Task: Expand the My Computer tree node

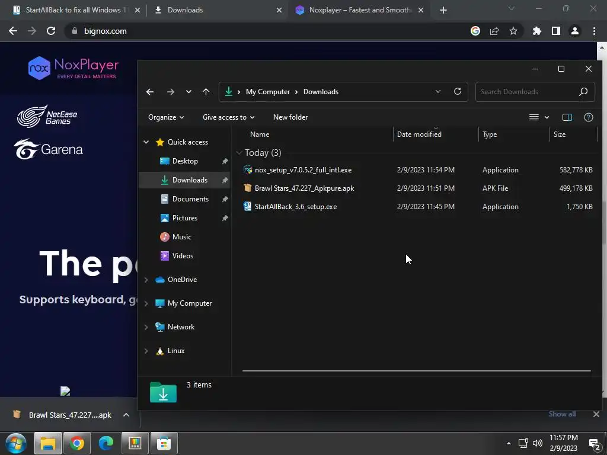Action: [146, 304]
